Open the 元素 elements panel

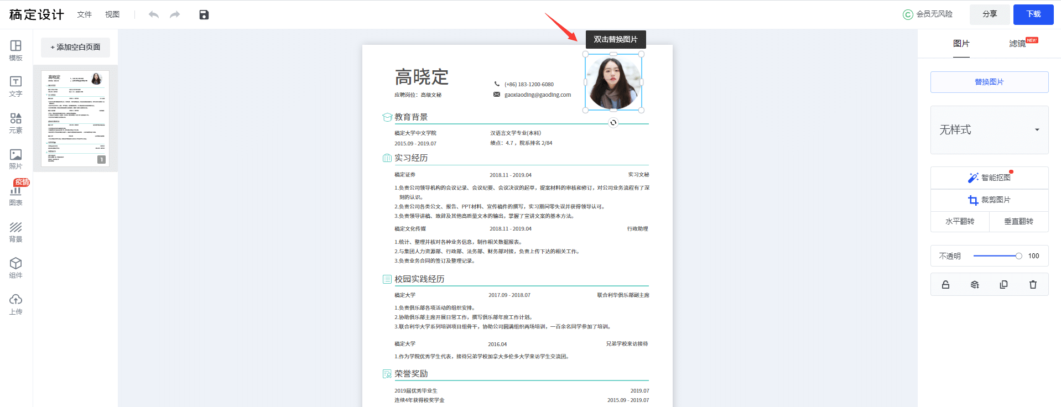[15, 123]
